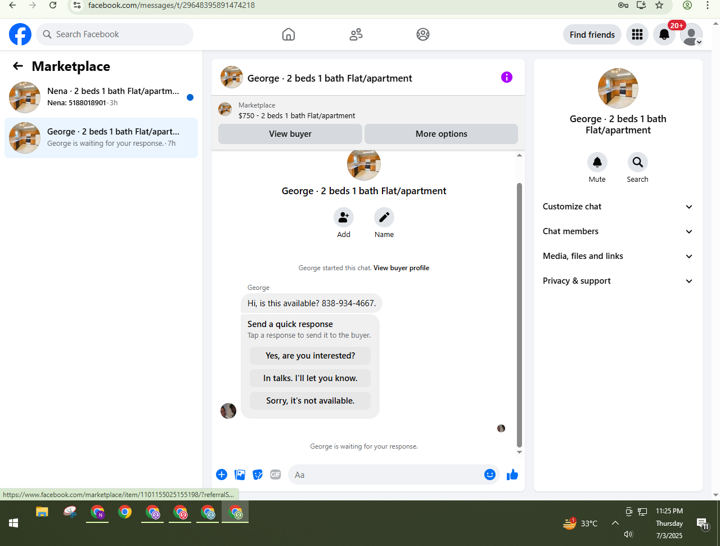Click the chat messages scrollbar
Viewport: 720px width, 546px height.
click(519, 315)
